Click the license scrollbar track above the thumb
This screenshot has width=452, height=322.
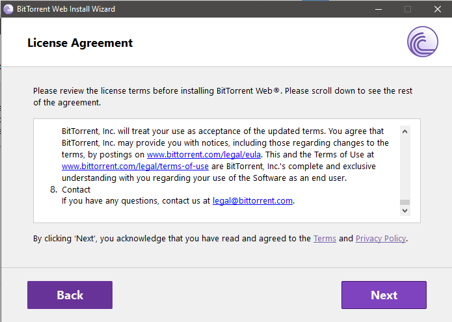click(405, 168)
